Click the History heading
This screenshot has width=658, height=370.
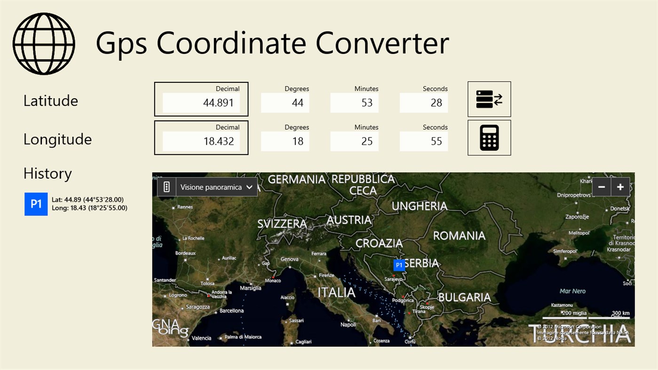[x=47, y=173]
